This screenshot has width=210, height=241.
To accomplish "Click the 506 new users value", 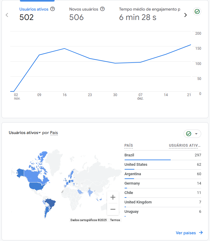I will click(x=76, y=17).
